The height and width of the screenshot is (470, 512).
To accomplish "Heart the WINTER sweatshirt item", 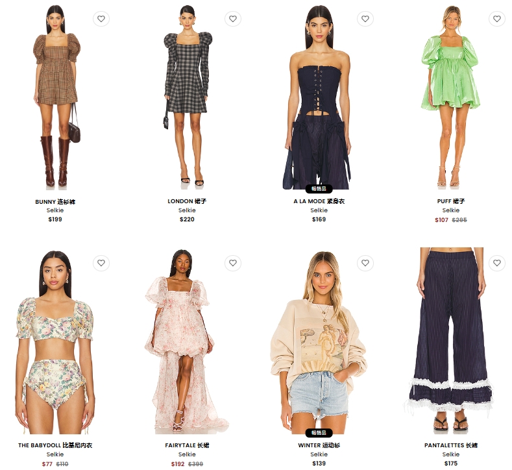I will 365,263.
